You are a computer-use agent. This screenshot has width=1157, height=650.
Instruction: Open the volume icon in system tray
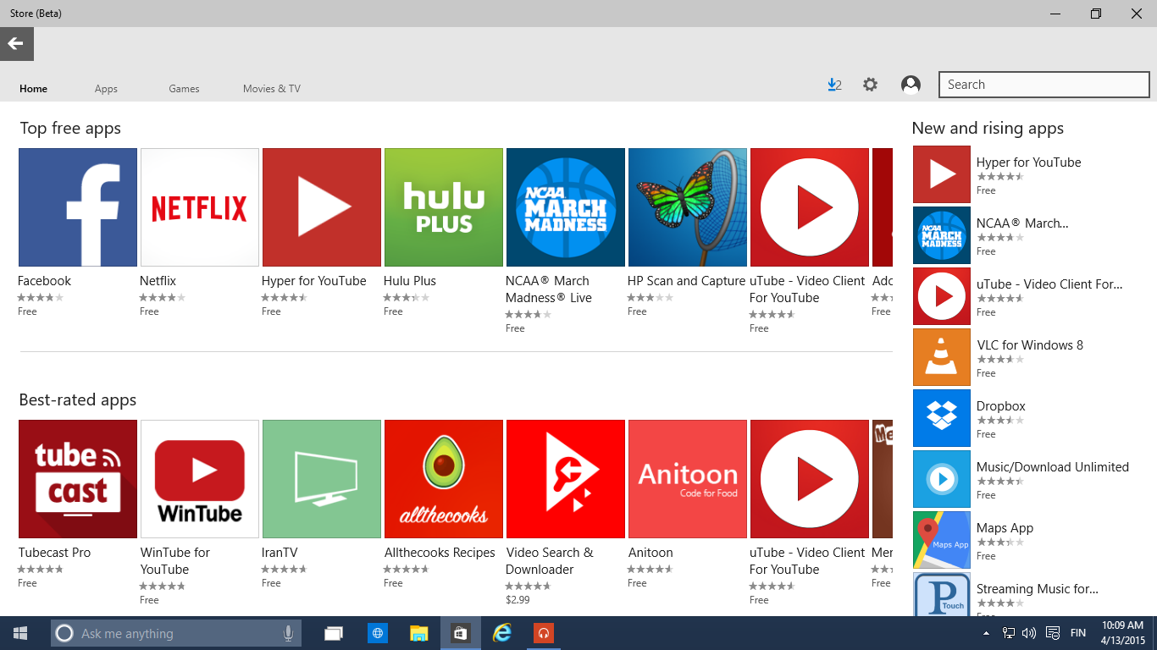[x=1029, y=633]
